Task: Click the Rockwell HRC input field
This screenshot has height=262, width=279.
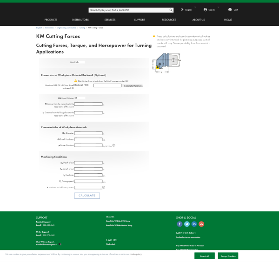Action: pyautogui.click(x=107, y=85)
